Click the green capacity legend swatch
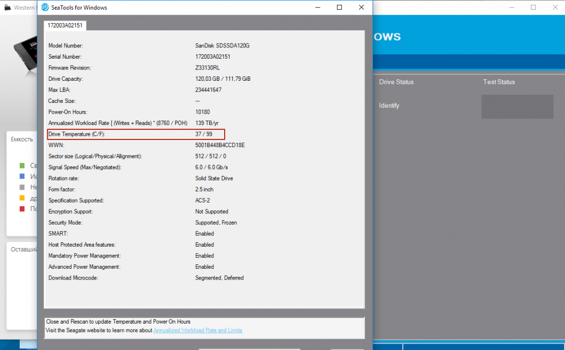The image size is (565, 350). pos(22,165)
